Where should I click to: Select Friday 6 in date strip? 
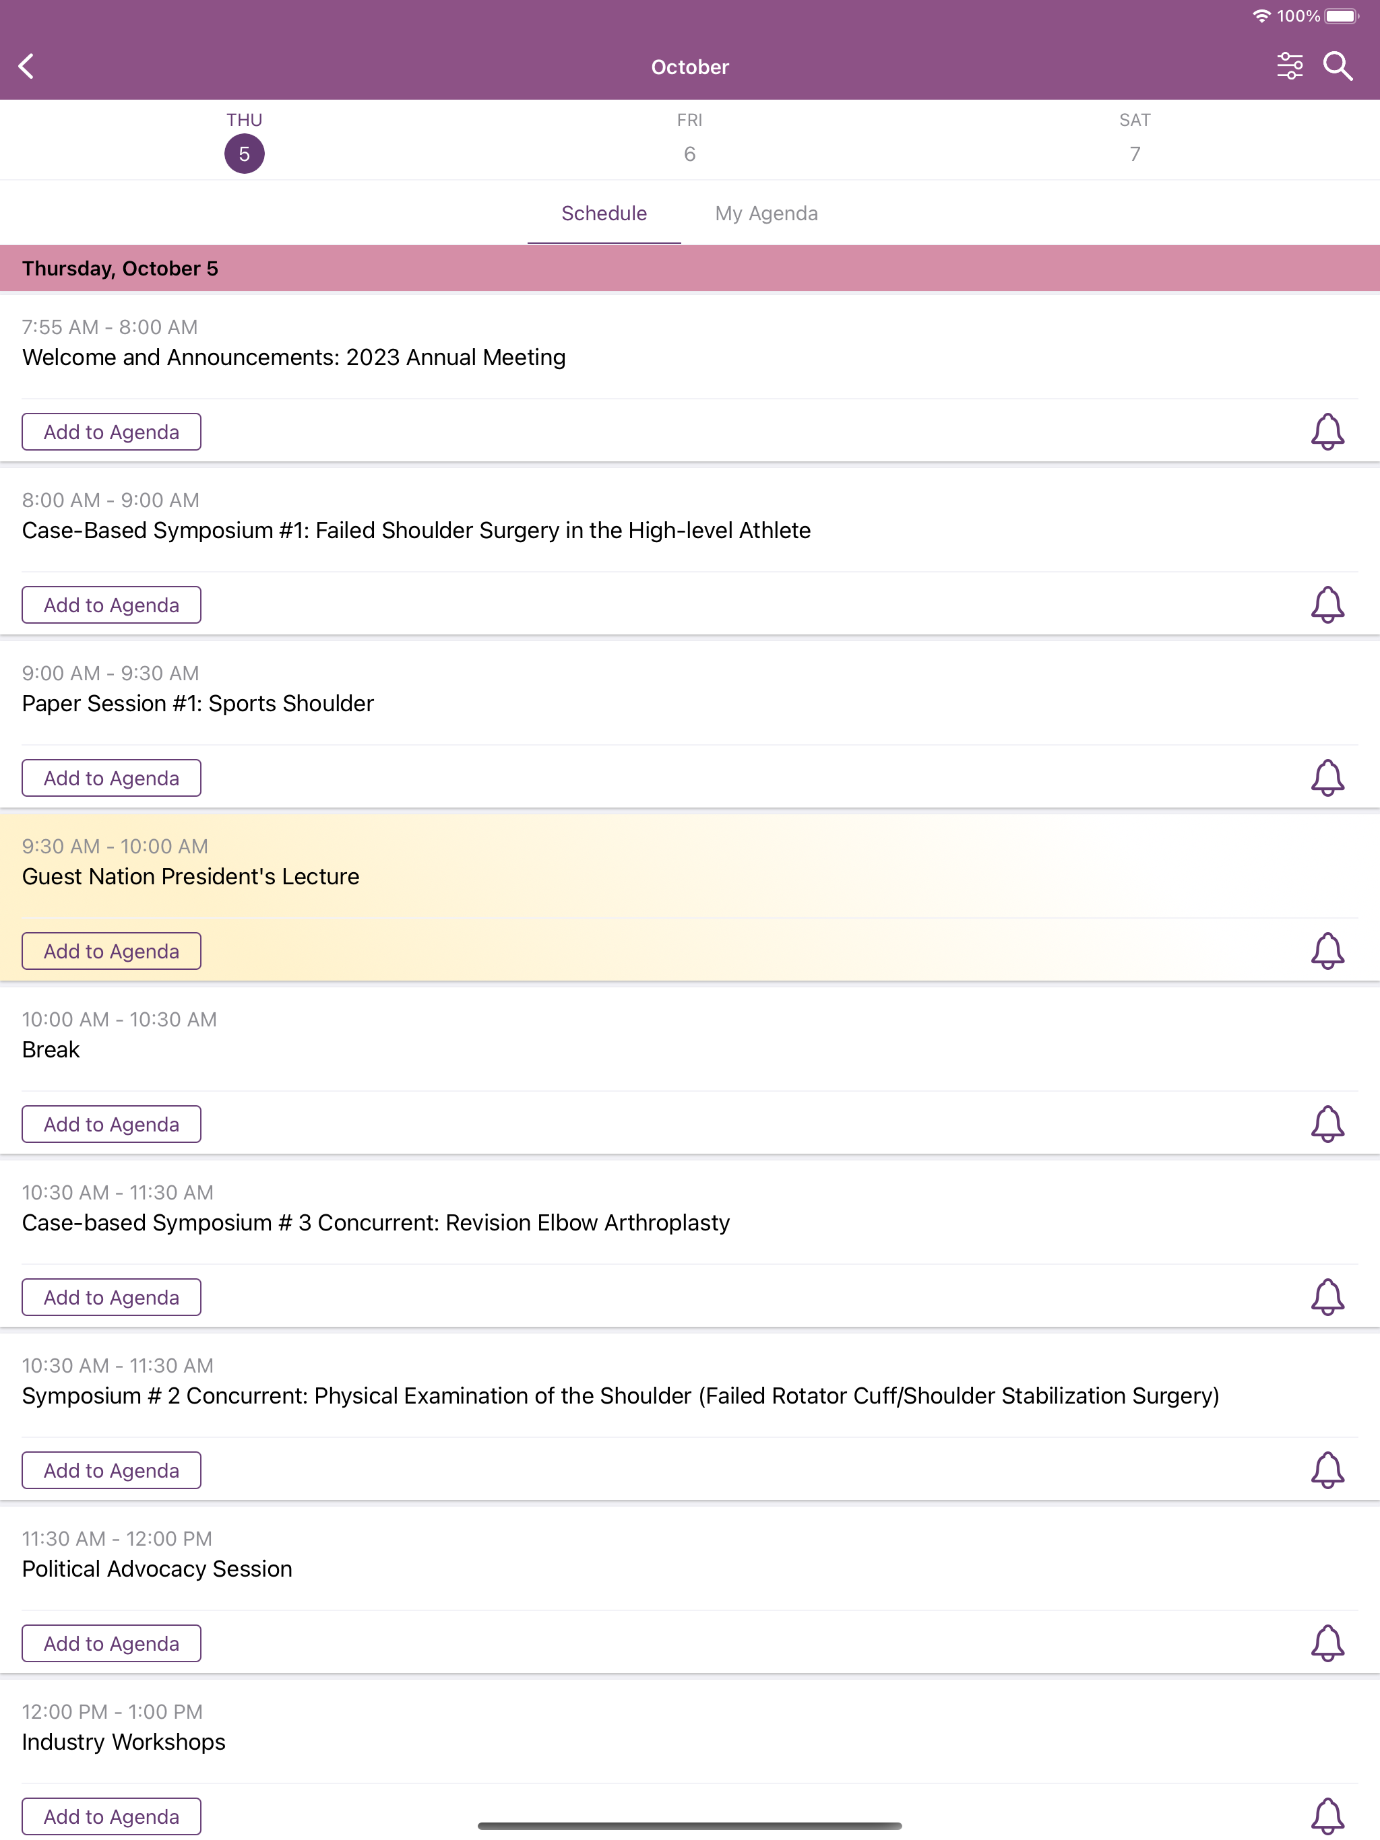tap(689, 141)
